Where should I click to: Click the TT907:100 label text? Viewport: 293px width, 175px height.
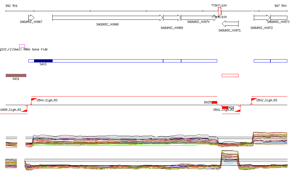[x=219, y=6]
